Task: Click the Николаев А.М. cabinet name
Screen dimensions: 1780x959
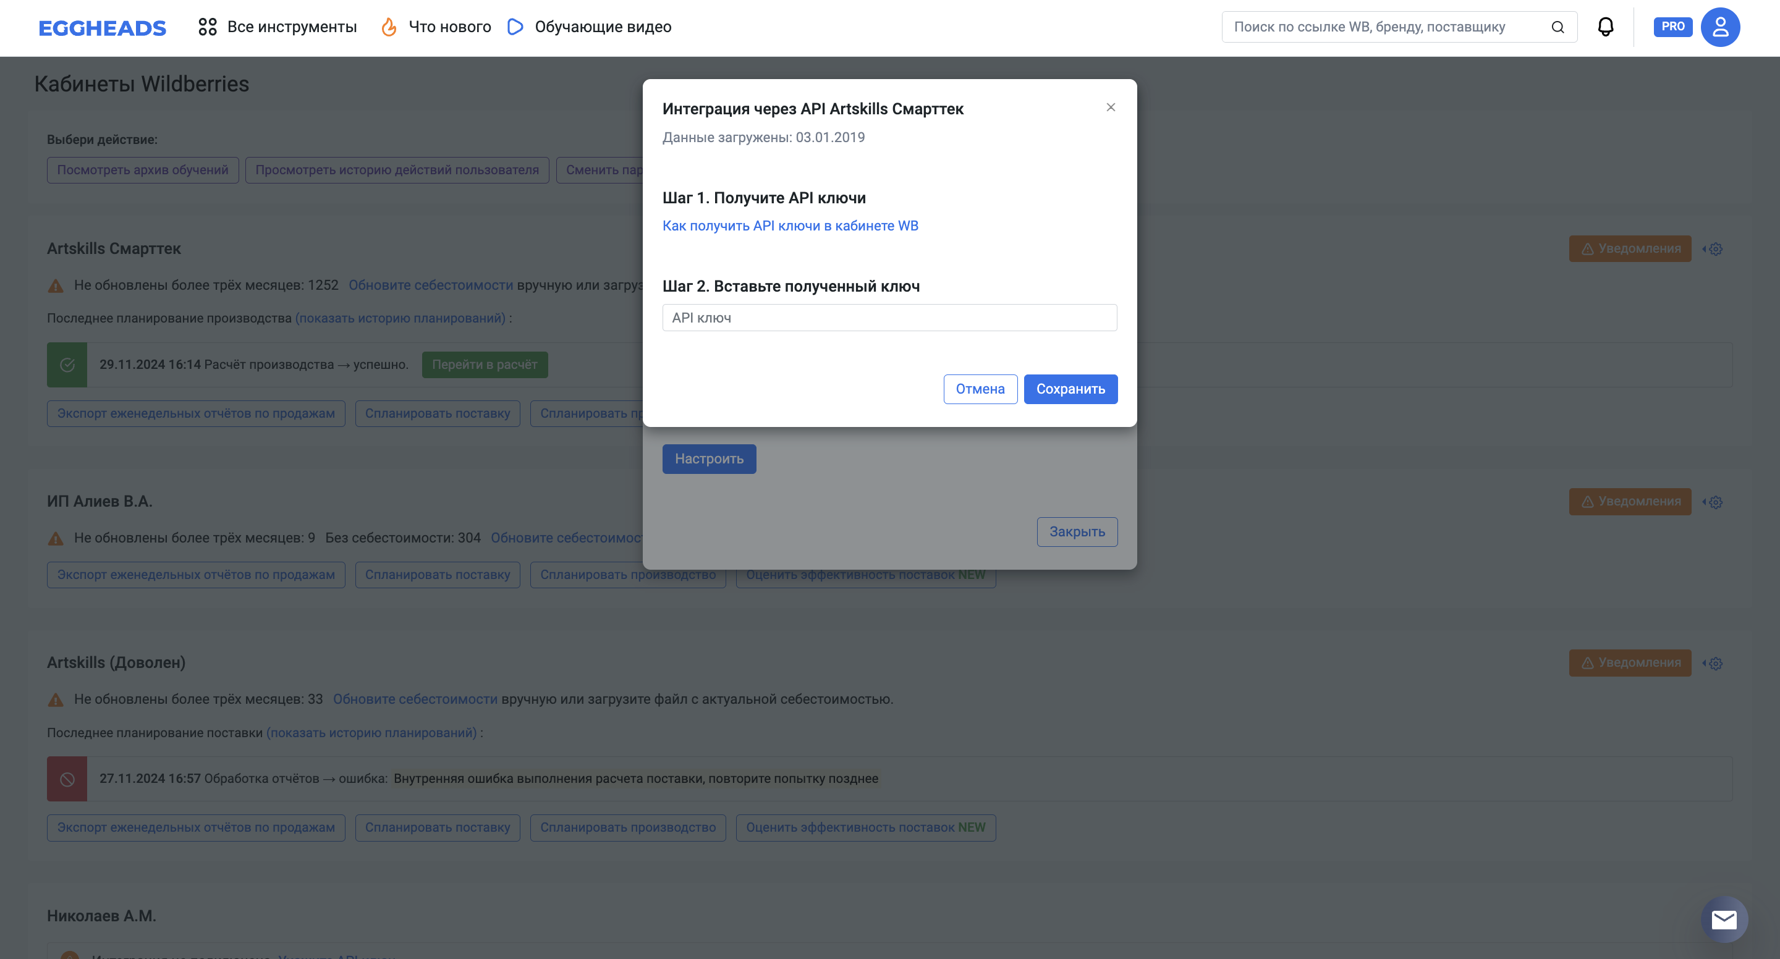Action: tap(101, 916)
